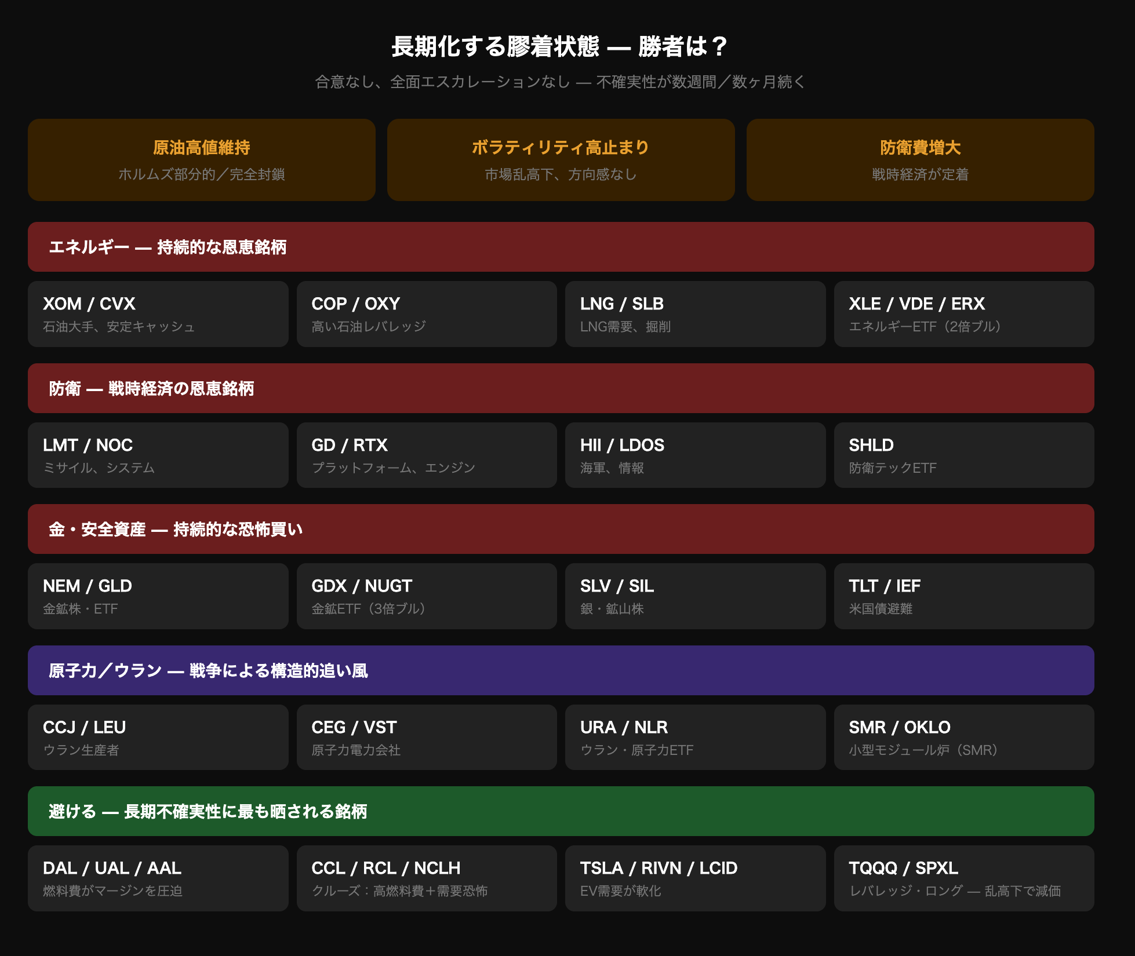The width and height of the screenshot is (1135, 956).
Task: Select the LMT / NOC defense card
Action: point(158,455)
